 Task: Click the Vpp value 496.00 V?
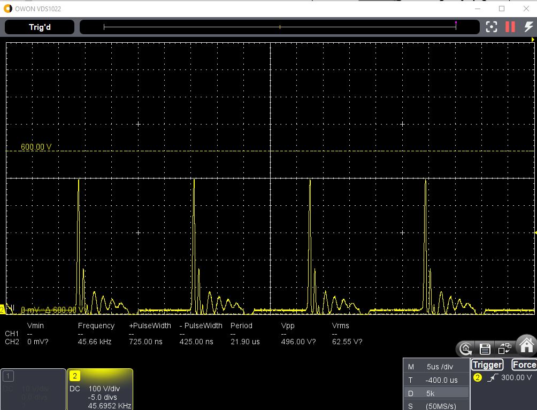point(298,342)
